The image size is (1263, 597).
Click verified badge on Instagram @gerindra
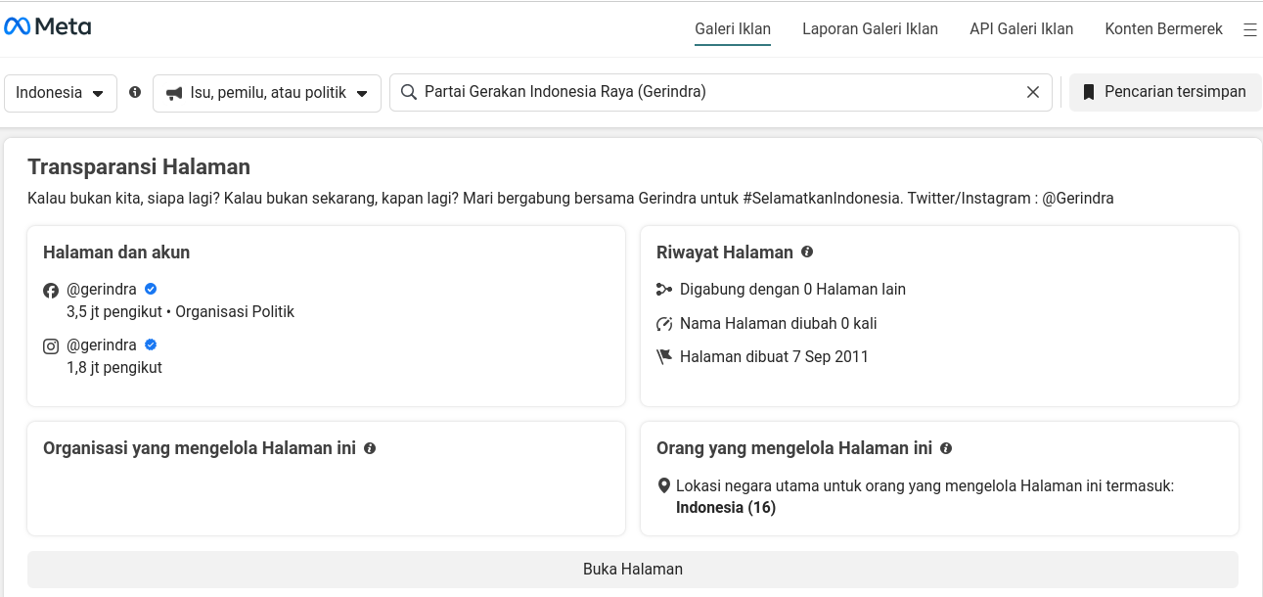[151, 344]
